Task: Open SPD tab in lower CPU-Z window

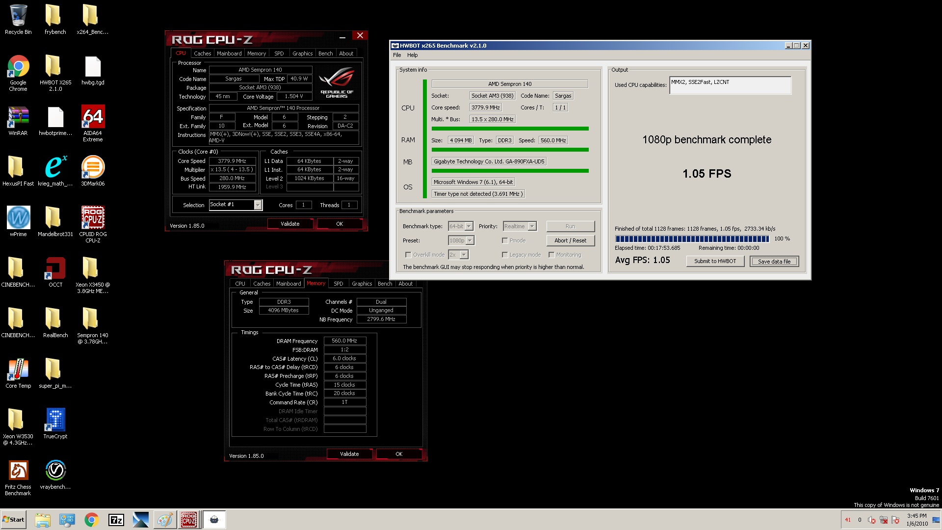Action: (339, 284)
